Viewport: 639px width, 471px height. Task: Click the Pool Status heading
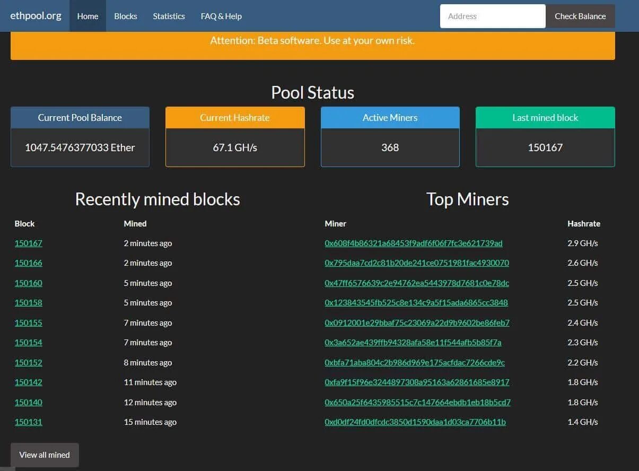[313, 92]
